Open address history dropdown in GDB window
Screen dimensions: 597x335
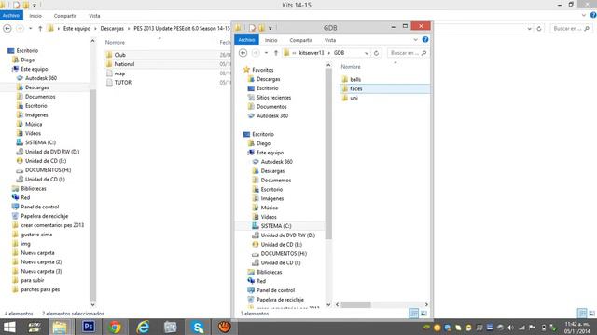point(367,53)
